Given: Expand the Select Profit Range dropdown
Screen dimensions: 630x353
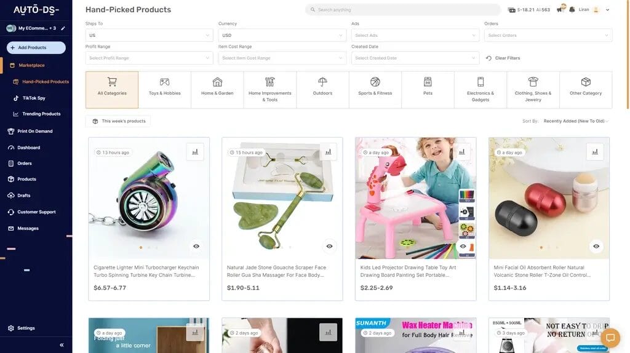Looking at the screenshot, I should pos(149,58).
